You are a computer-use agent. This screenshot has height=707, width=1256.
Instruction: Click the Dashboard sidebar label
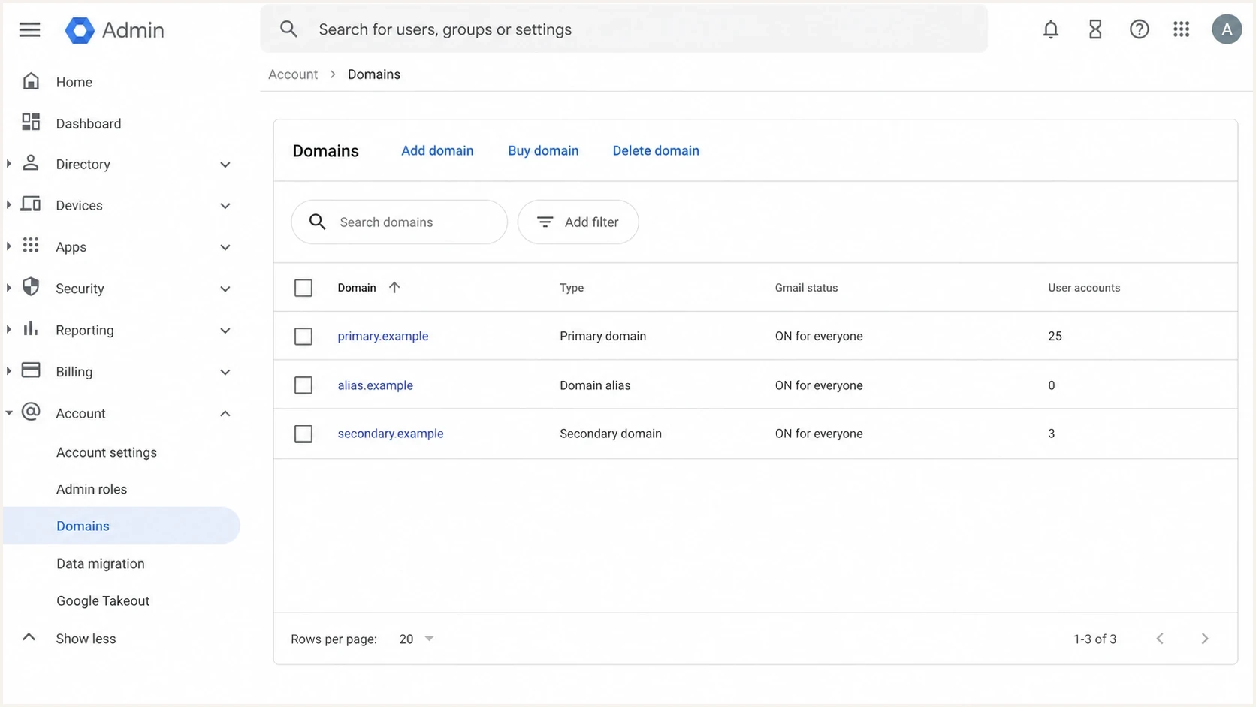point(89,124)
